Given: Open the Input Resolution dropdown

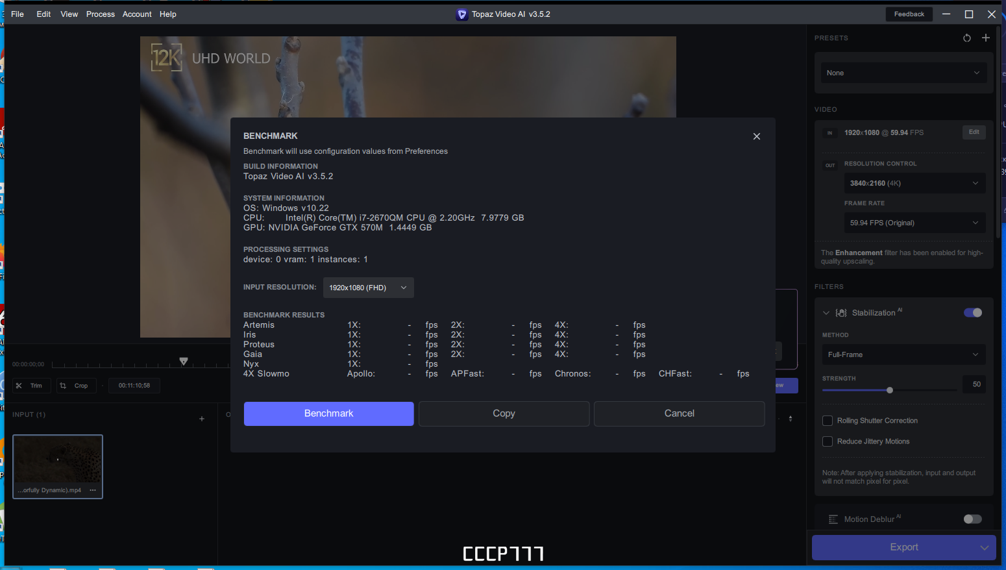Looking at the screenshot, I should [369, 288].
